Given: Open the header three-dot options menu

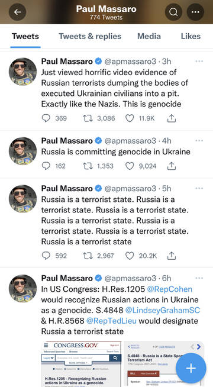Looking at the screenshot, I should pyautogui.click(x=195, y=12).
